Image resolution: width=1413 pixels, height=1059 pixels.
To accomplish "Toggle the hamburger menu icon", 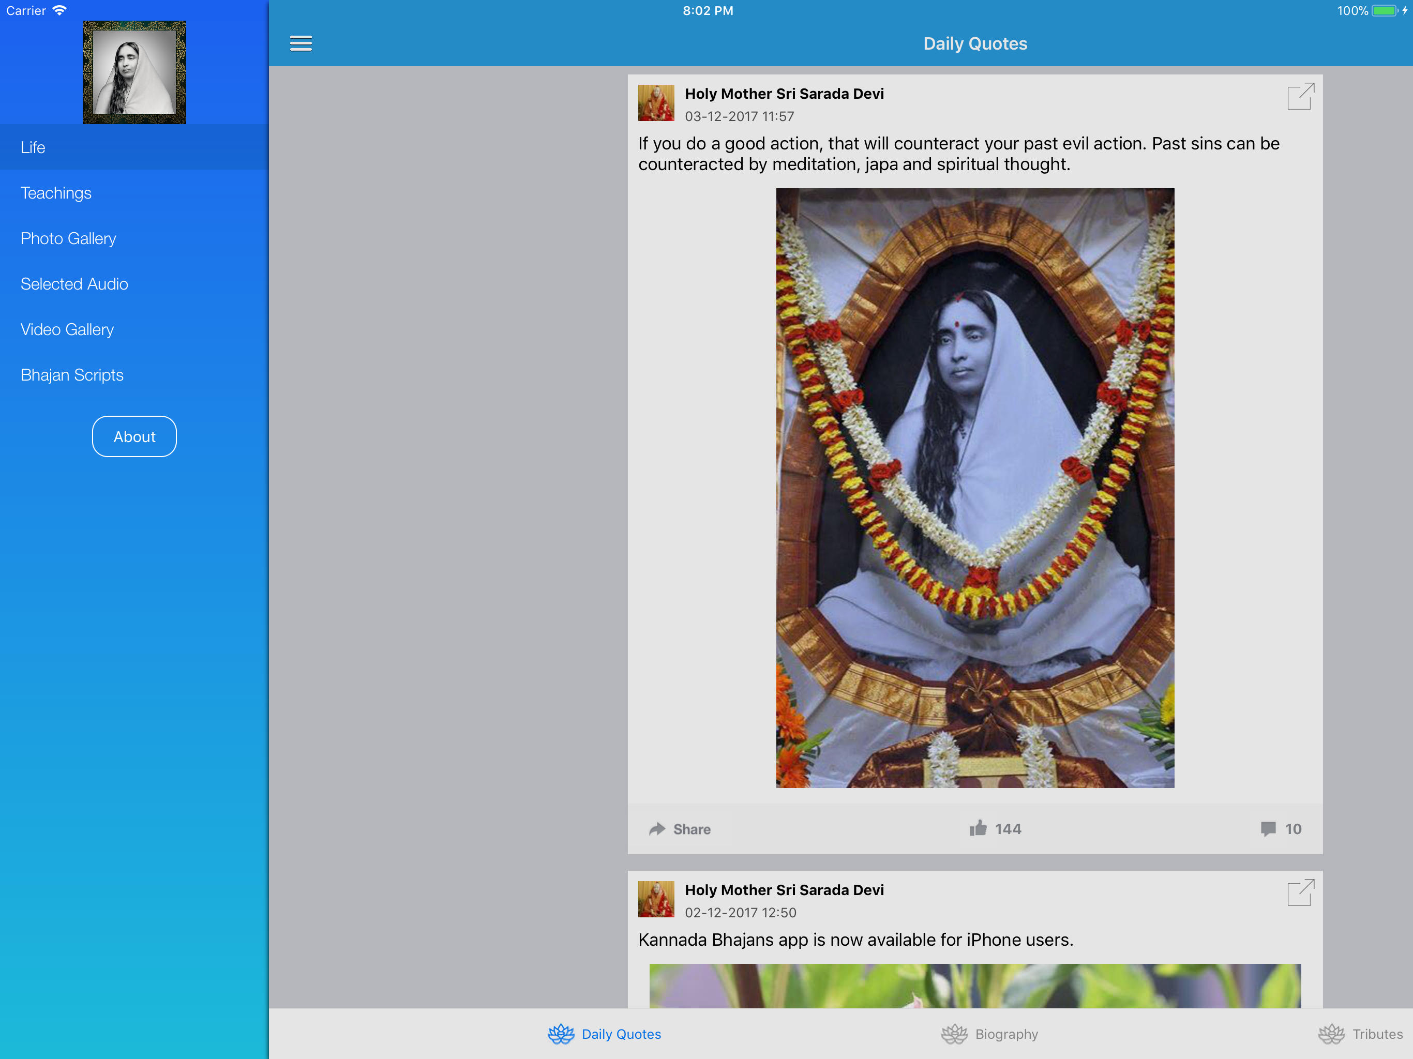I will coord(300,43).
